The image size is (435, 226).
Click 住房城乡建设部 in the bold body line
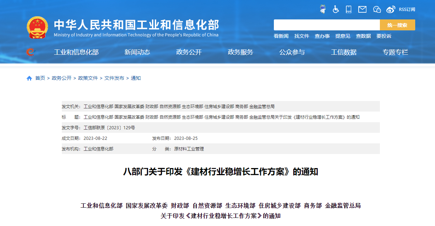[x=280, y=206]
